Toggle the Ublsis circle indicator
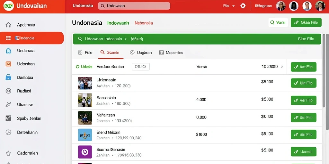This screenshot has width=329, height=164. pos(77,67)
